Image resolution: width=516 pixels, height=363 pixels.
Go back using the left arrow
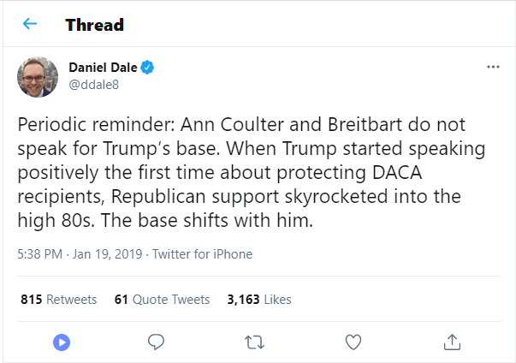tap(30, 24)
